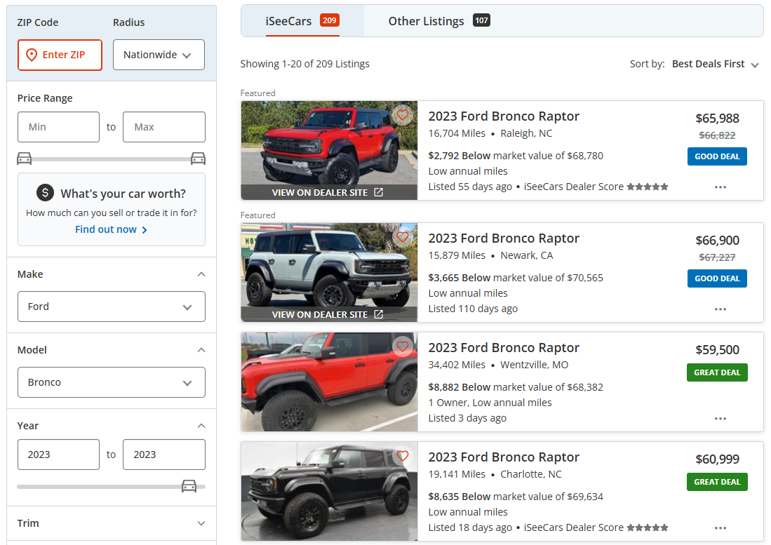Click GREAT DEAL badge on $60,999 listing
Image resolution: width=771 pixels, height=545 pixels.
pyautogui.click(x=717, y=482)
